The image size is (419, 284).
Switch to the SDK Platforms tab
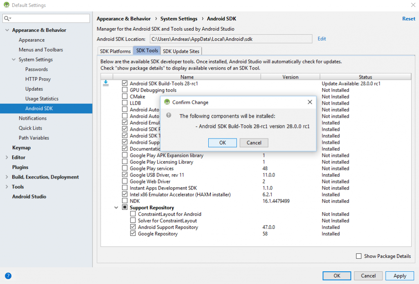pos(115,51)
